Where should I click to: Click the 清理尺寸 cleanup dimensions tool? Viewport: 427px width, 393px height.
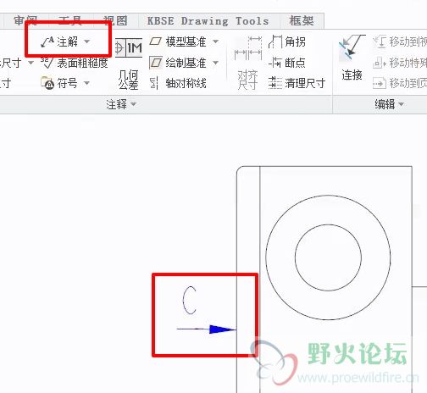click(x=297, y=83)
